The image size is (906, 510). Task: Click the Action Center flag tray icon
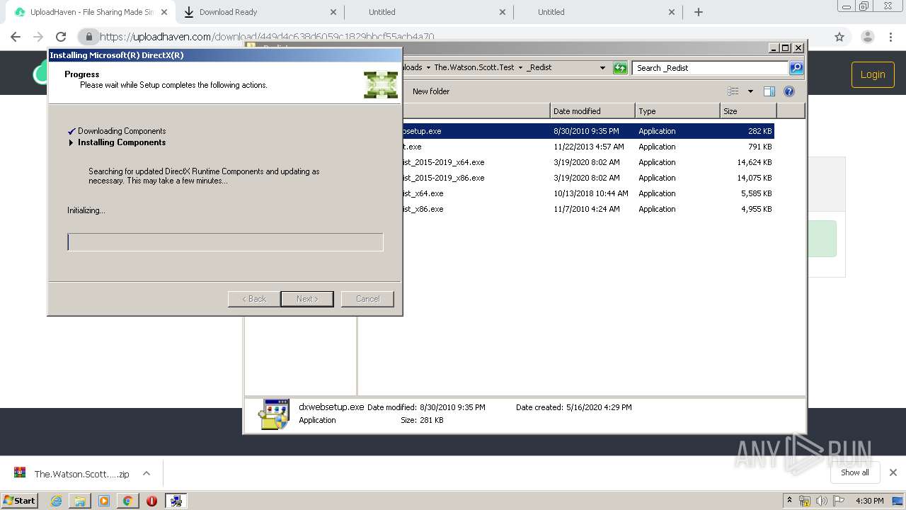point(838,501)
